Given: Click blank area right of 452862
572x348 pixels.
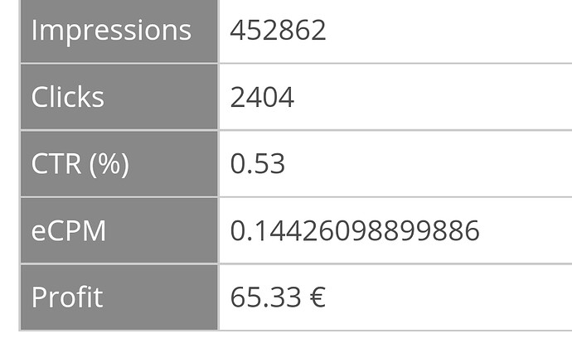Looking at the screenshot, I should click(x=448, y=31).
